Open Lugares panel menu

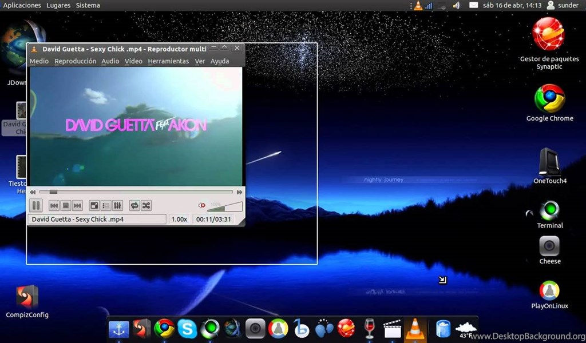(x=58, y=5)
